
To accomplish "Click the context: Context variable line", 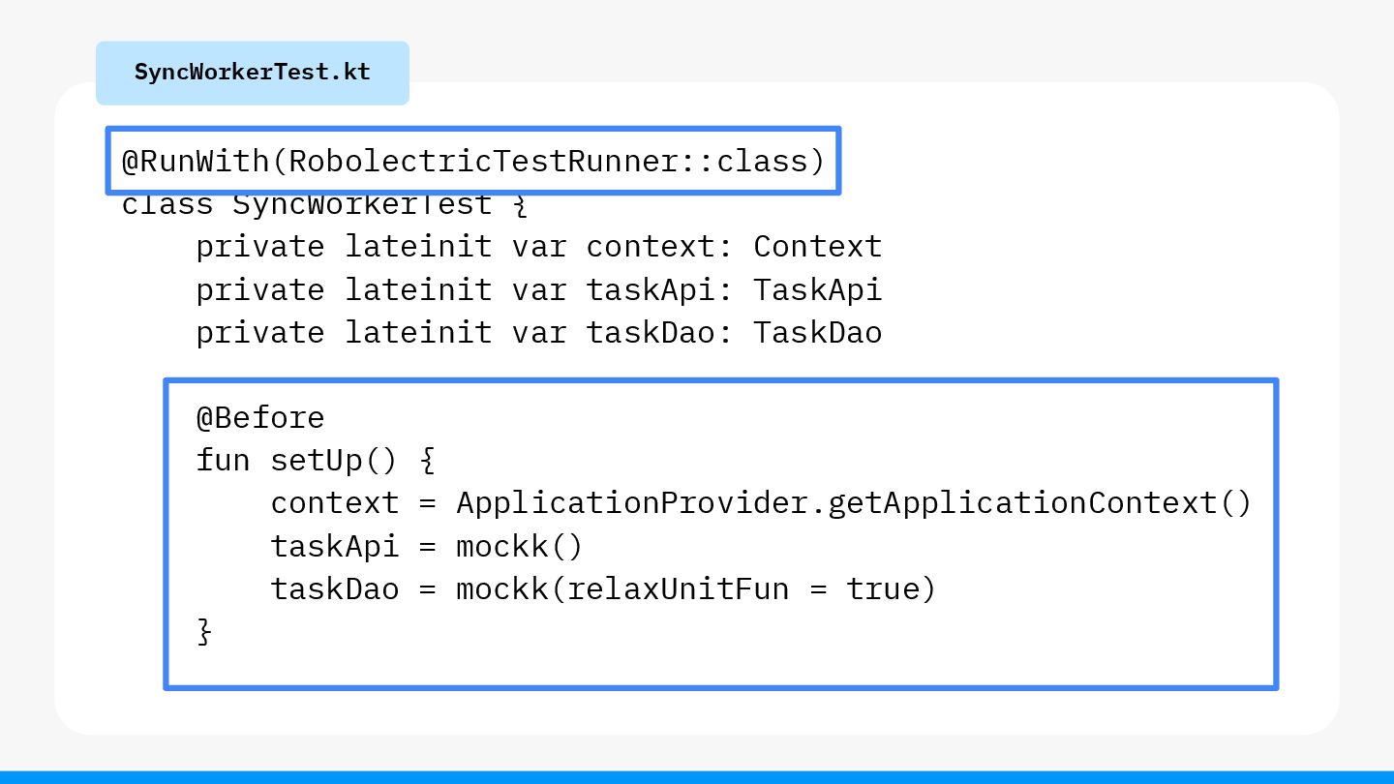I will (538, 247).
